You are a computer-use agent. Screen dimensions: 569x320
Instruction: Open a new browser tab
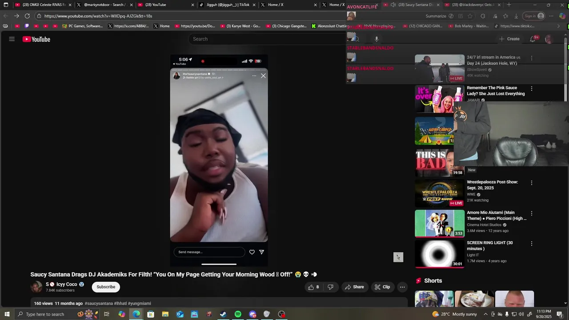tap(509, 5)
